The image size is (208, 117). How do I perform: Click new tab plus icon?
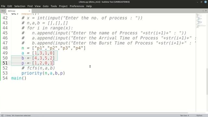tap(203, 11)
